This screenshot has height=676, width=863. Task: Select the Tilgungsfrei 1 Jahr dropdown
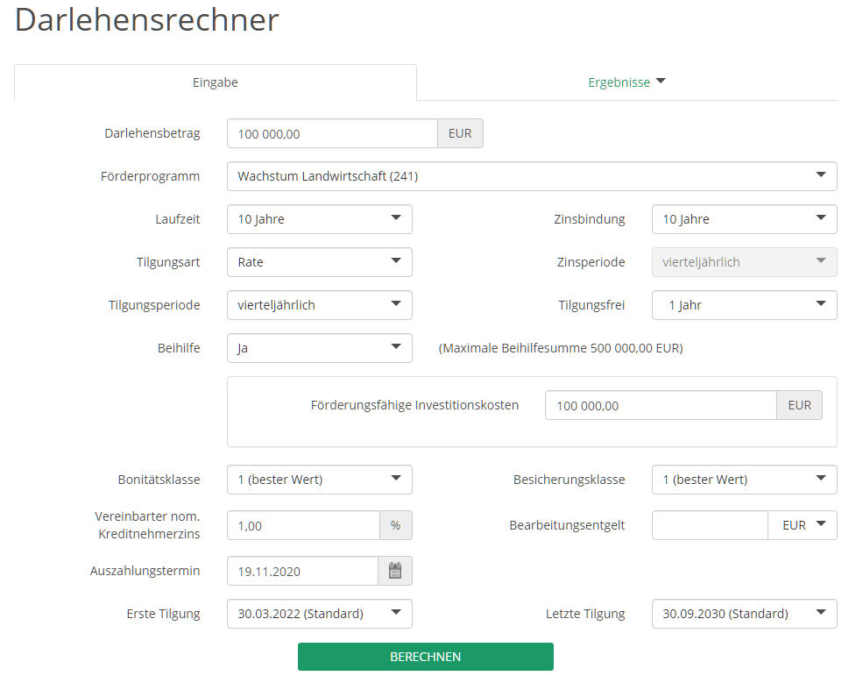coord(744,305)
